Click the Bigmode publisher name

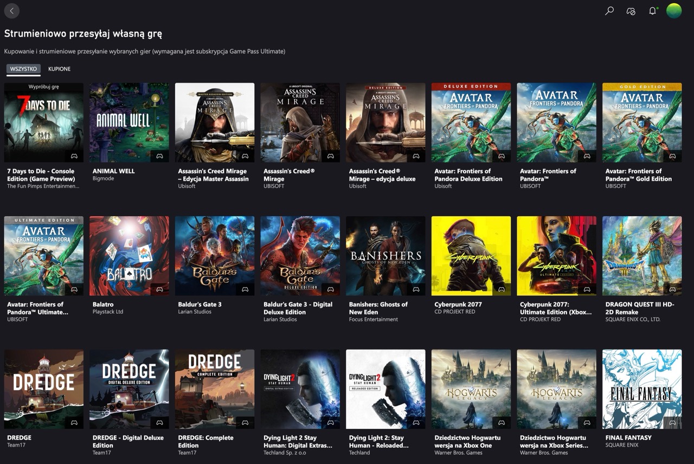tap(103, 178)
